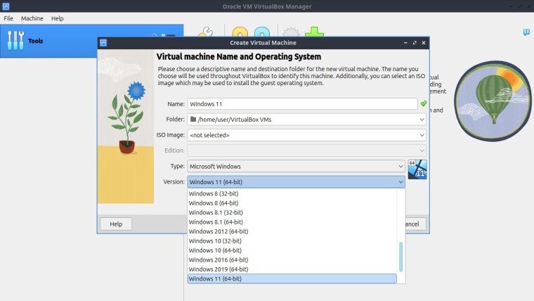Image resolution: width=534 pixels, height=301 pixels.
Task: Click the yellow circular New toolbar icon
Action: 240,32
